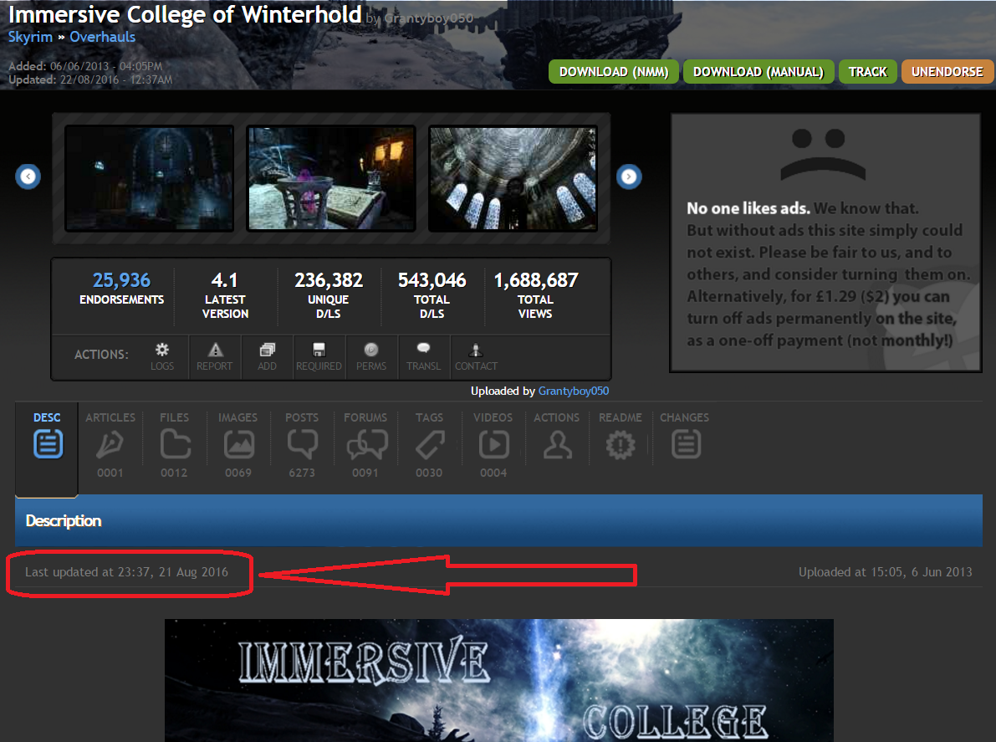Click the 236,382 unique D/Ls stat
Viewport: 996px width, 742px height.
[x=329, y=280]
